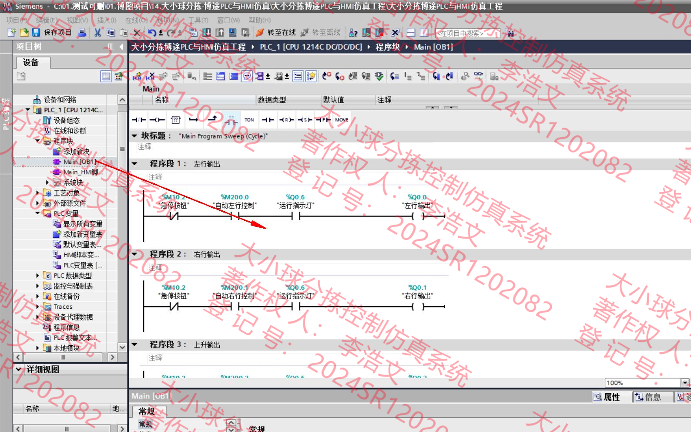
Task: Turn on monitoring with the glasses icon
Action: [478, 77]
